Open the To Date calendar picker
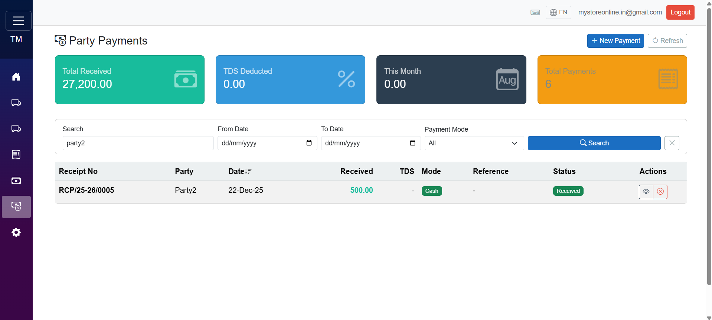This screenshot has width=712, height=320. 412,143
